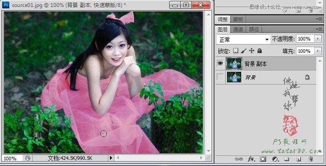326x166 pixels.
Task: Click the zoom 100% field in status bar
Action: 12,159
